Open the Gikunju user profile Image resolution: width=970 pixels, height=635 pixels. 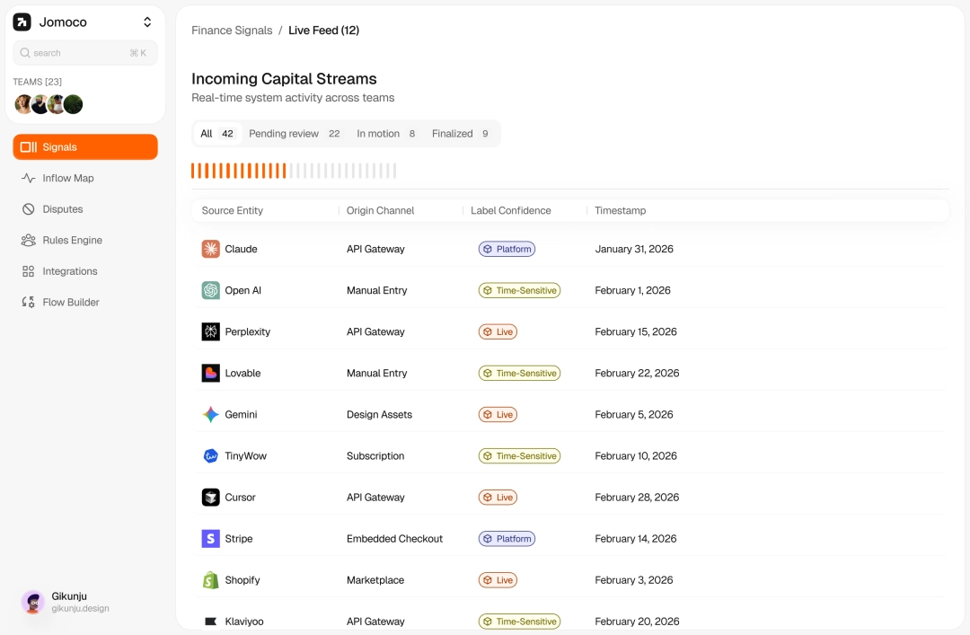click(66, 602)
